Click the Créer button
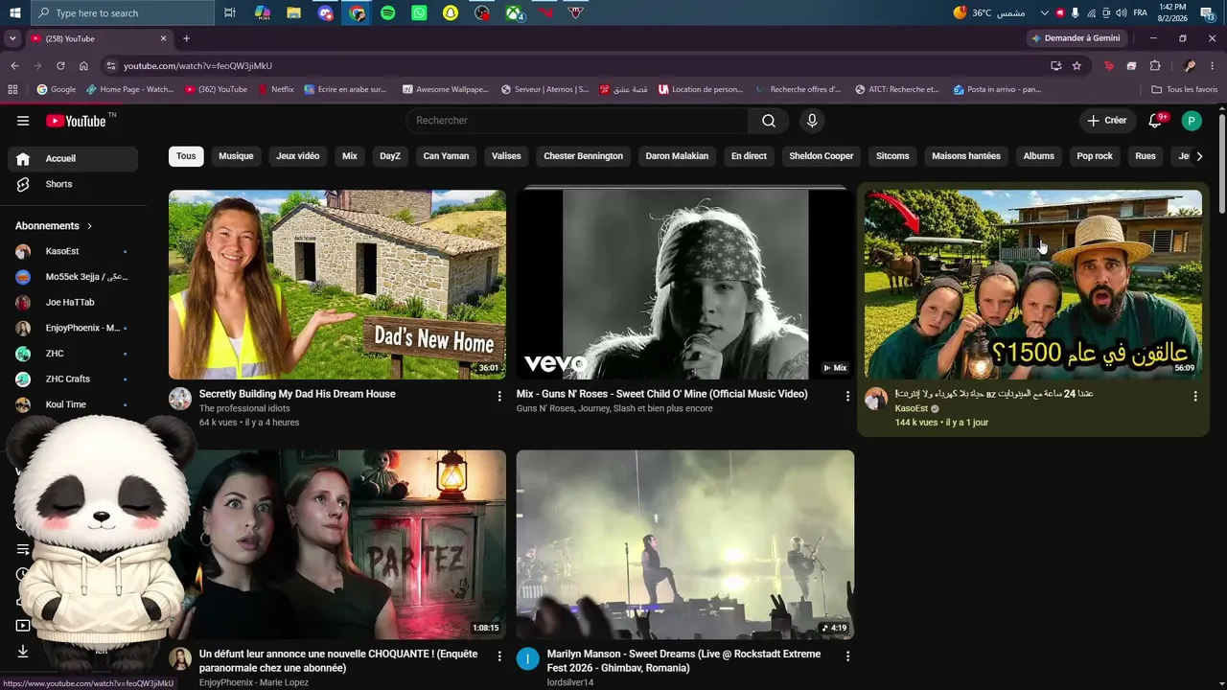 tap(1107, 121)
